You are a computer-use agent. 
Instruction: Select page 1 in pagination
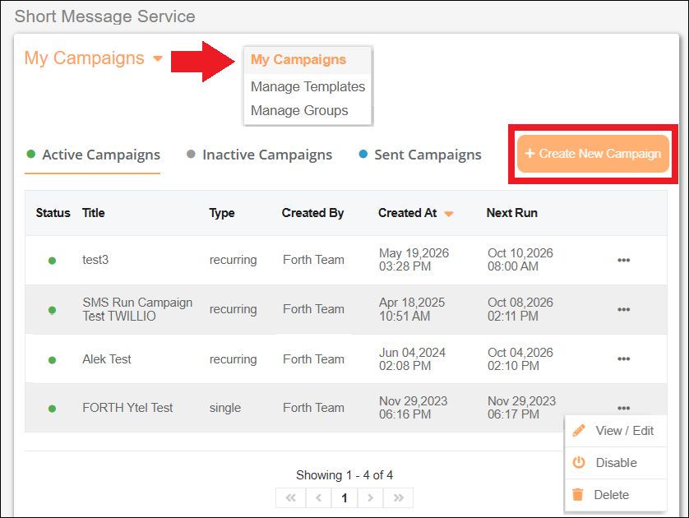(x=344, y=497)
